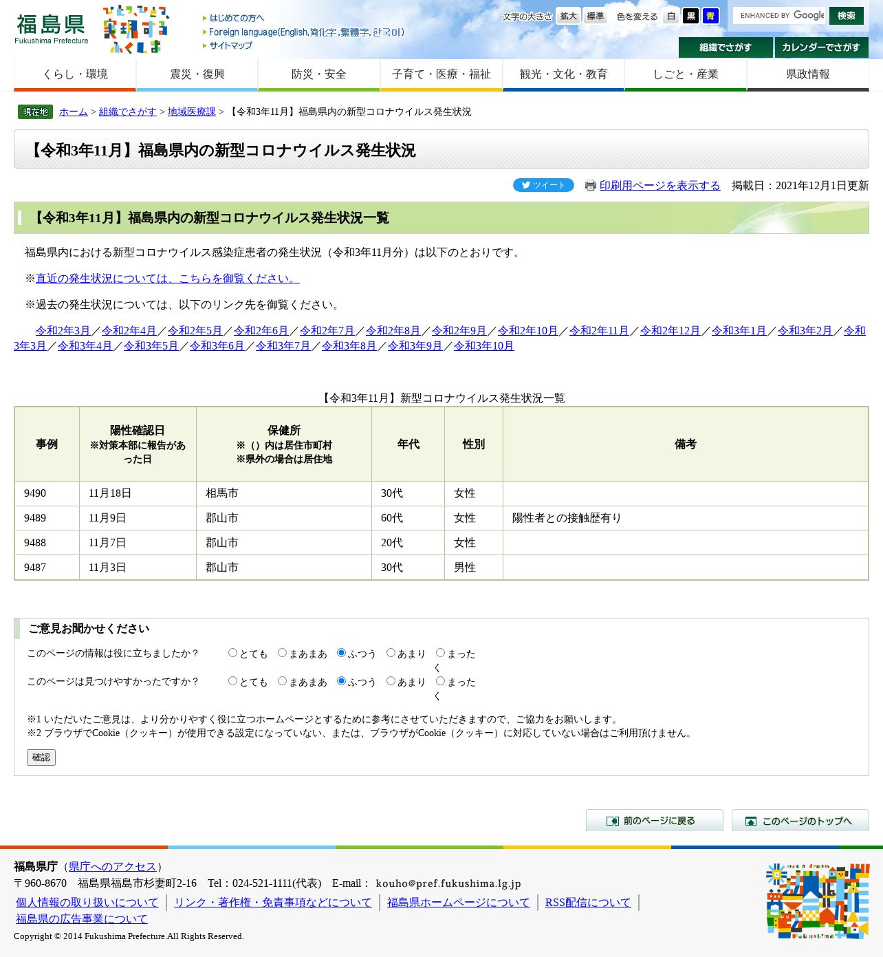Open 県庁へのアクセス link
This screenshot has width=883, height=957.
[x=113, y=867]
